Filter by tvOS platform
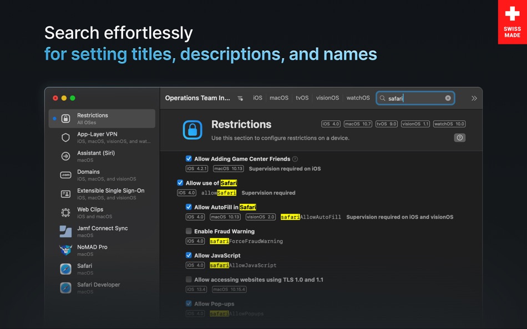Image resolution: width=527 pixels, height=329 pixels. click(302, 97)
